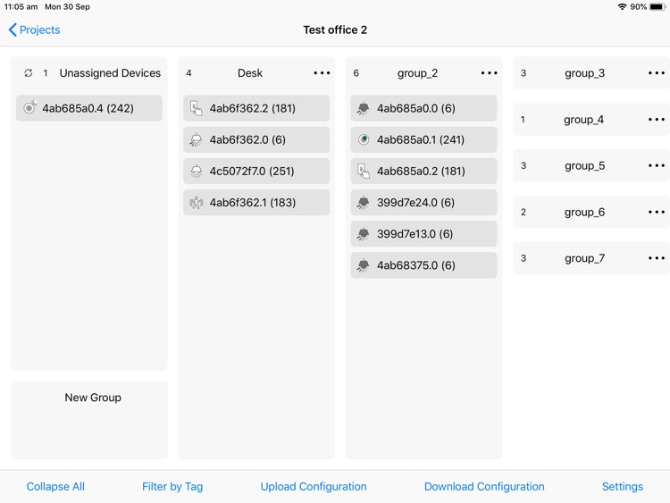Open the group_7 more options

(657, 258)
